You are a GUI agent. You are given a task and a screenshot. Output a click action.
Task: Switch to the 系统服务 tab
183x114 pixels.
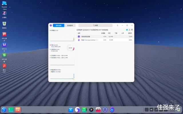(70, 25)
